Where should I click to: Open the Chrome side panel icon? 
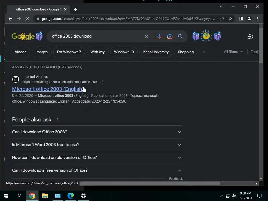(x=241, y=19)
